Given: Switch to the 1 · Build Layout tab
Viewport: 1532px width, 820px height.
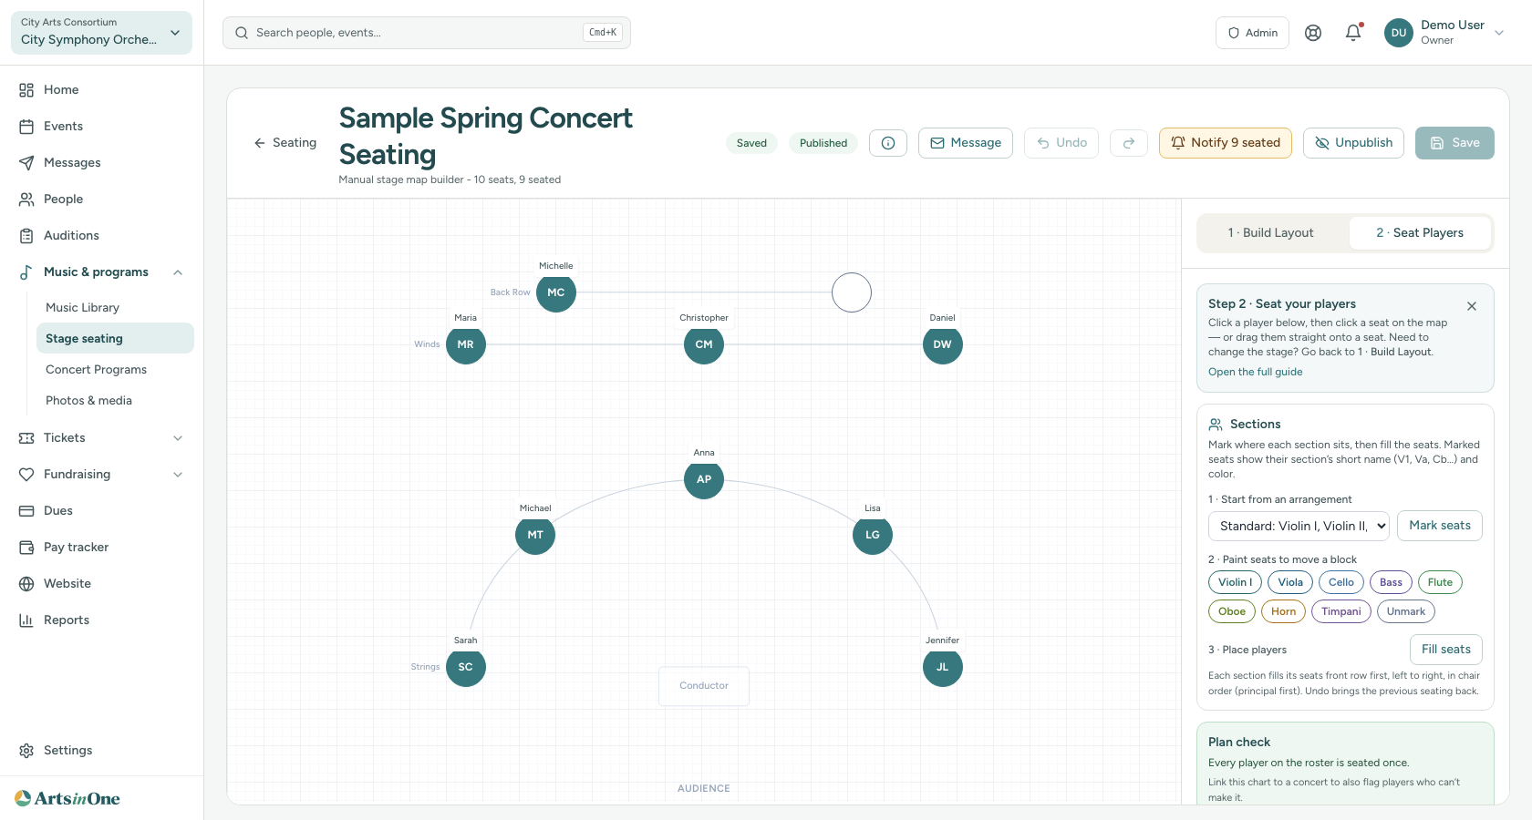Looking at the screenshot, I should point(1271,233).
